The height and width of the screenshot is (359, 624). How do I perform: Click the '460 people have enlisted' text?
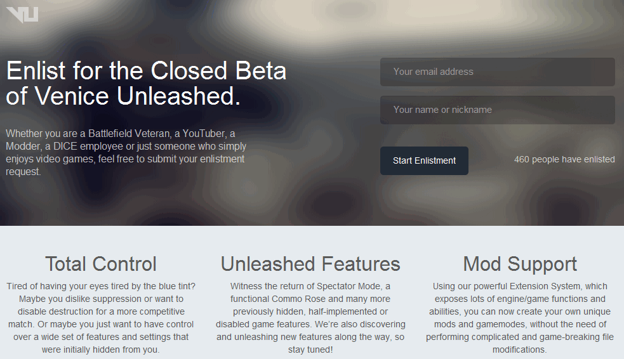(x=564, y=159)
